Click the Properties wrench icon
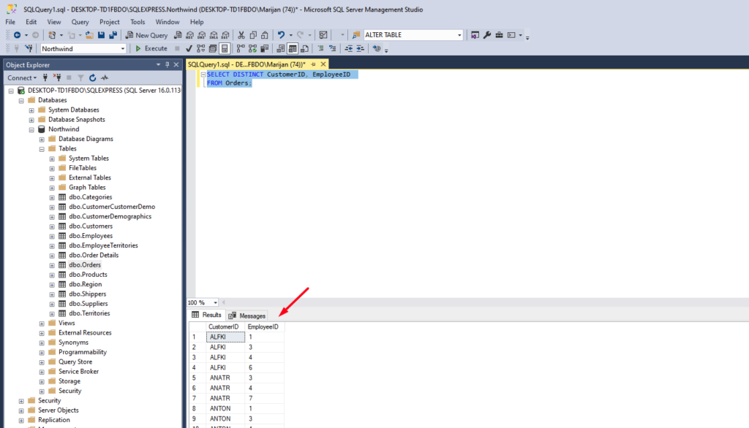This screenshot has width=749, height=428. pos(487,35)
